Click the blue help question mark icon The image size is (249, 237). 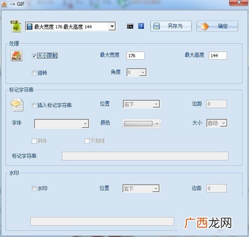click(x=141, y=26)
